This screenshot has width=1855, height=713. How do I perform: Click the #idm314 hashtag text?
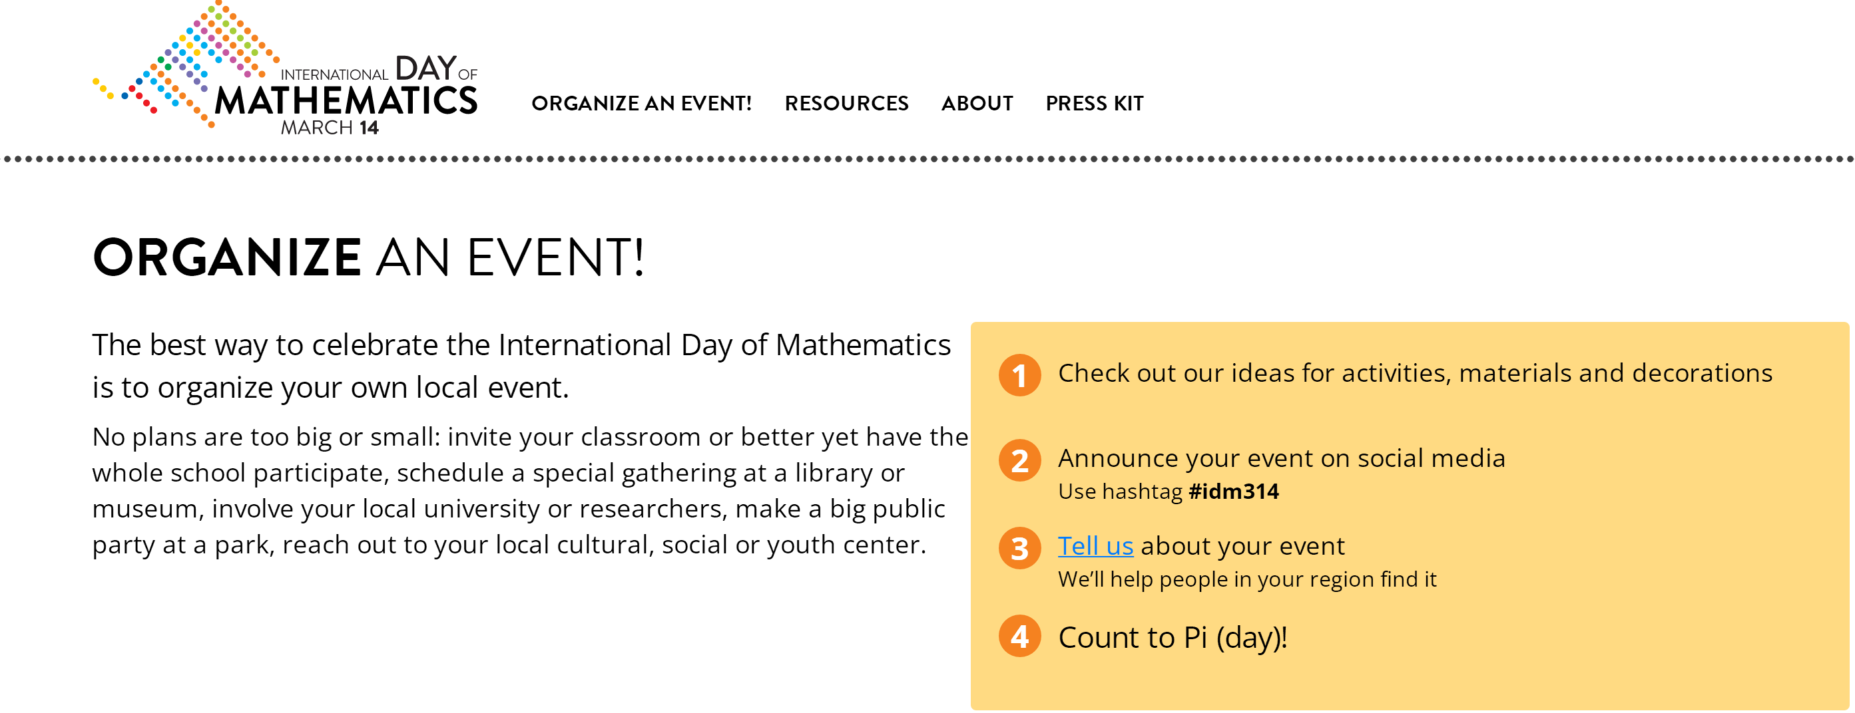point(1233,492)
